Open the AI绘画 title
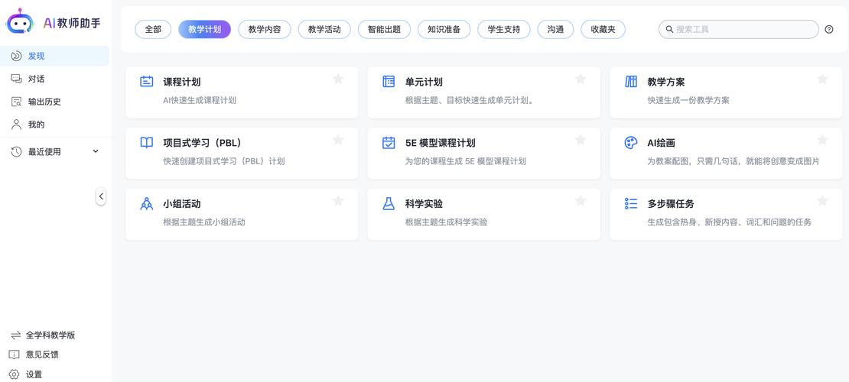This screenshot has height=382, width=849. pos(661,144)
